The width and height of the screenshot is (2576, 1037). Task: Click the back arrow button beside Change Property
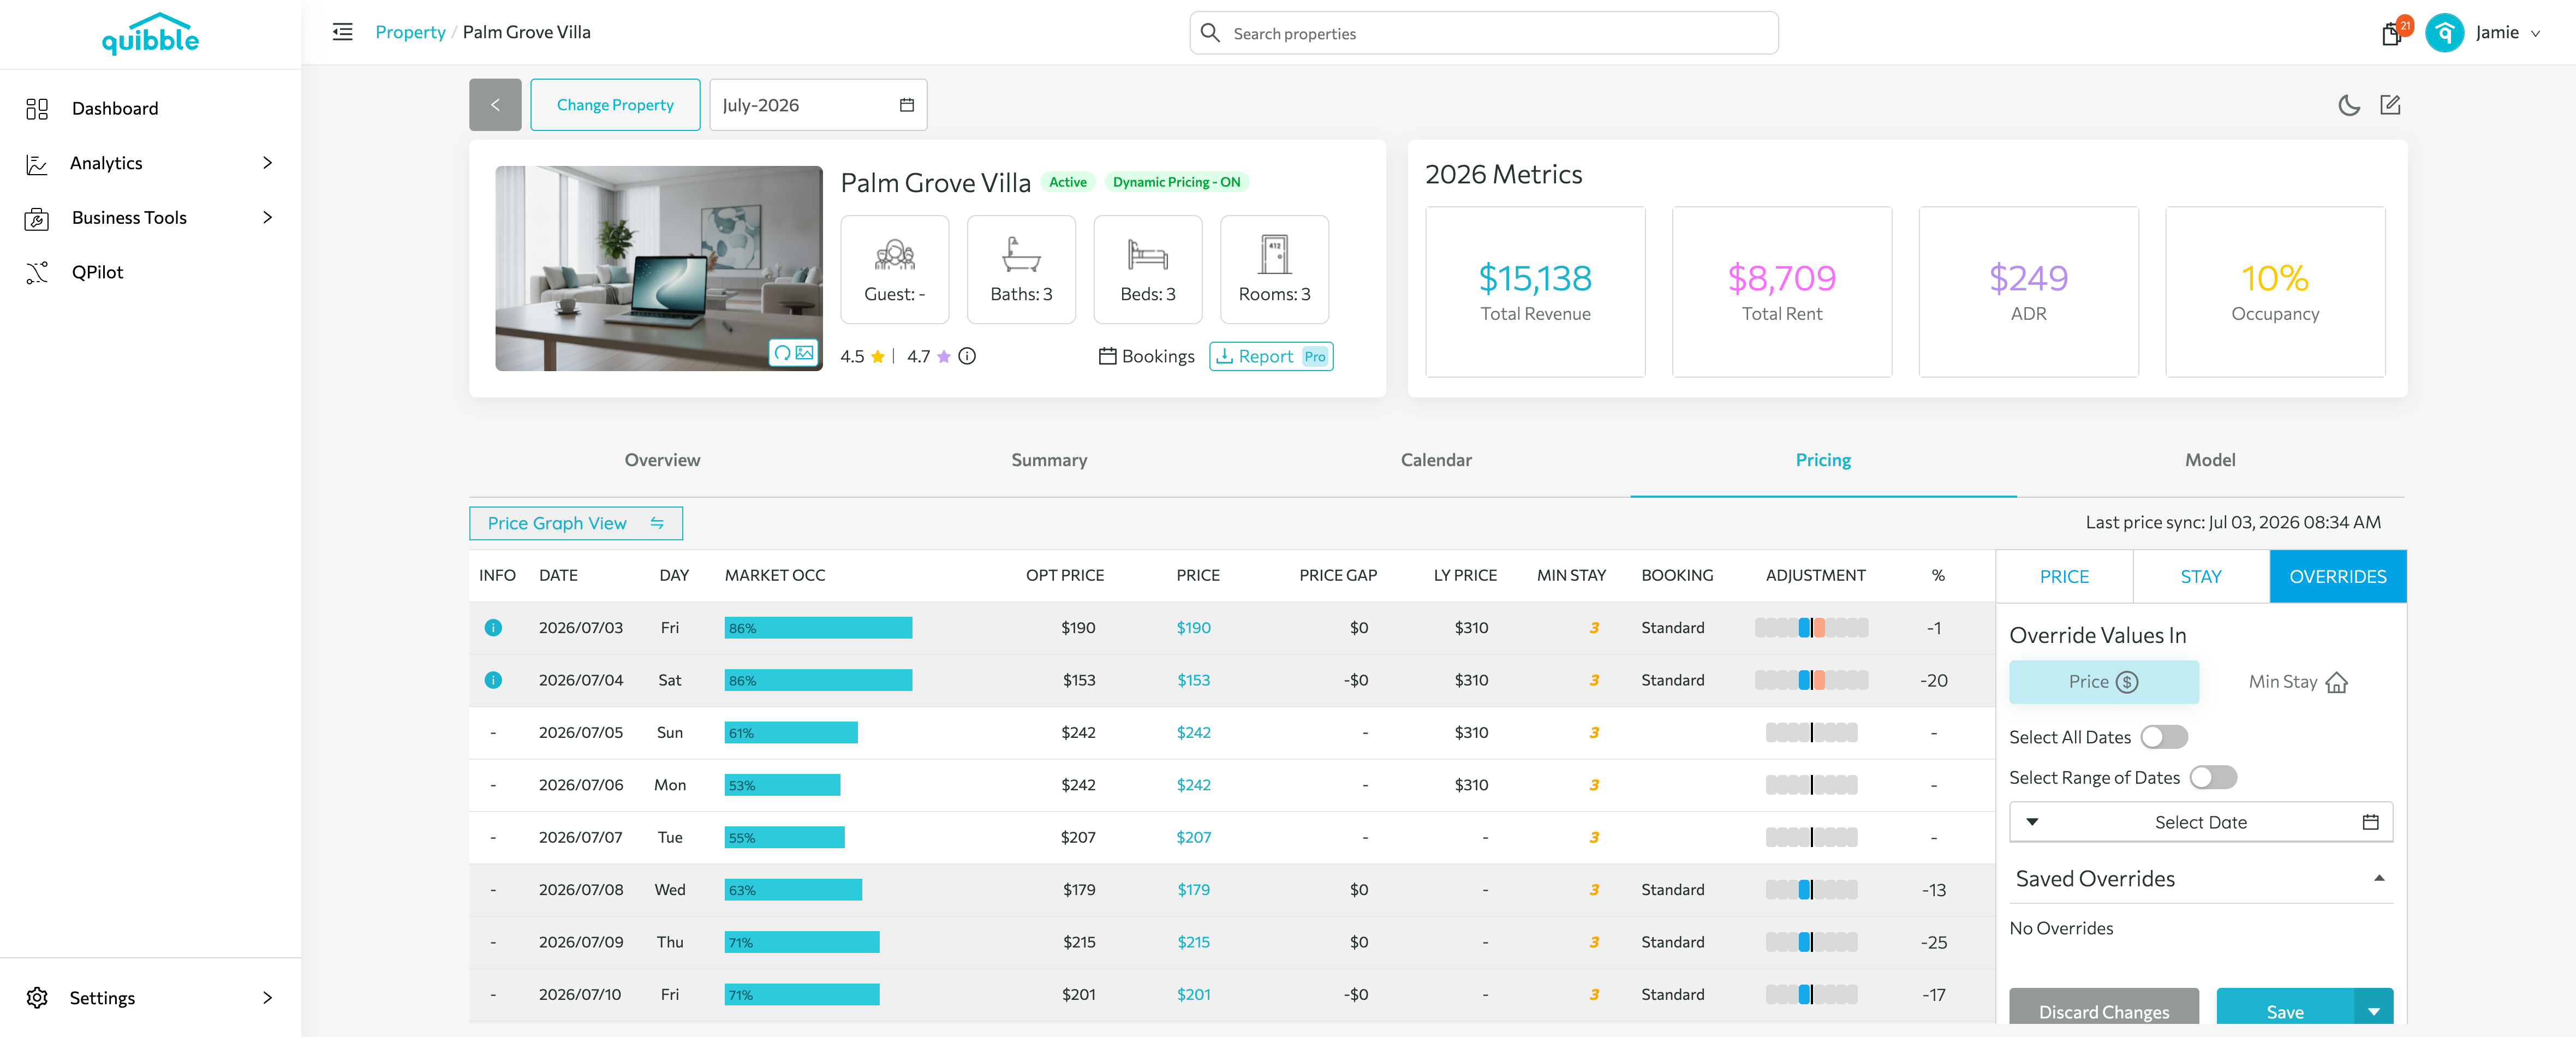(495, 105)
